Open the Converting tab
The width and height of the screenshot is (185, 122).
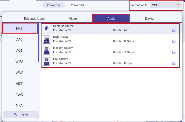pyautogui.click(x=54, y=5)
